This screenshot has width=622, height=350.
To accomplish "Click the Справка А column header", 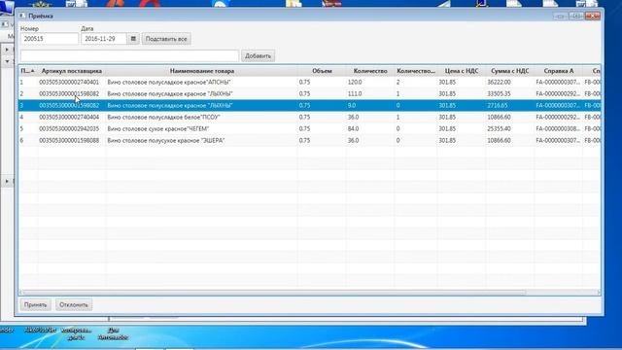I will pyautogui.click(x=559, y=71).
